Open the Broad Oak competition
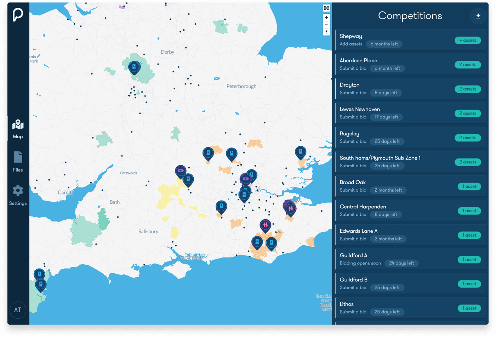 (x=410, y=186)
